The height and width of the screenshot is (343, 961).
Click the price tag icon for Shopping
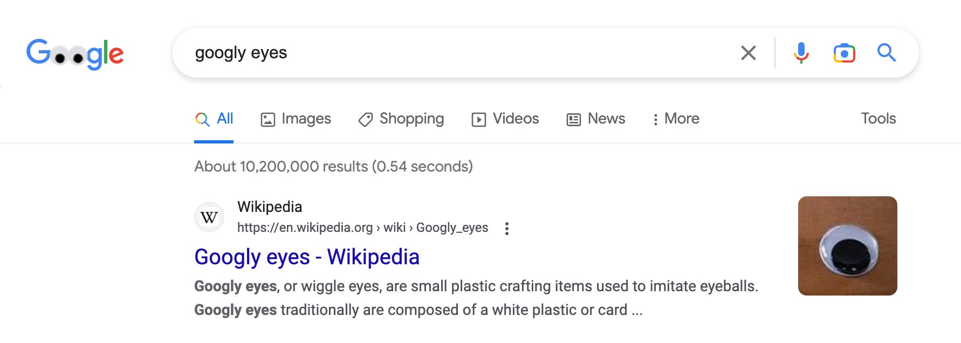366,119
